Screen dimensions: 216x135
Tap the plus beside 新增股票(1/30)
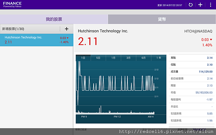tap(67, 29)
